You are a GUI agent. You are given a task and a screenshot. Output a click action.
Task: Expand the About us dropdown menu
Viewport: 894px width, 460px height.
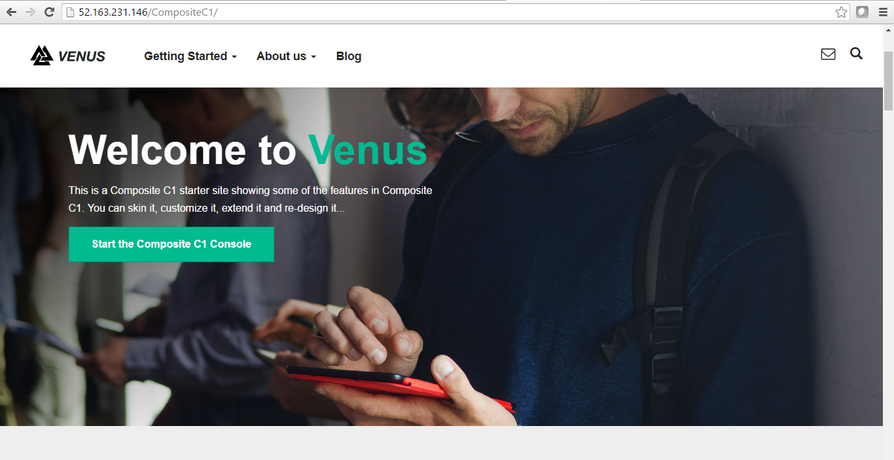286,56
